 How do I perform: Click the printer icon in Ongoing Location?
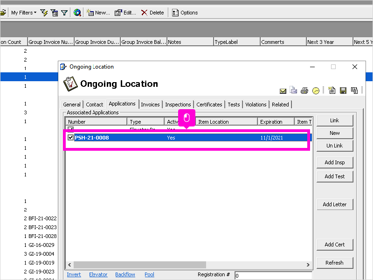(304, 91)
